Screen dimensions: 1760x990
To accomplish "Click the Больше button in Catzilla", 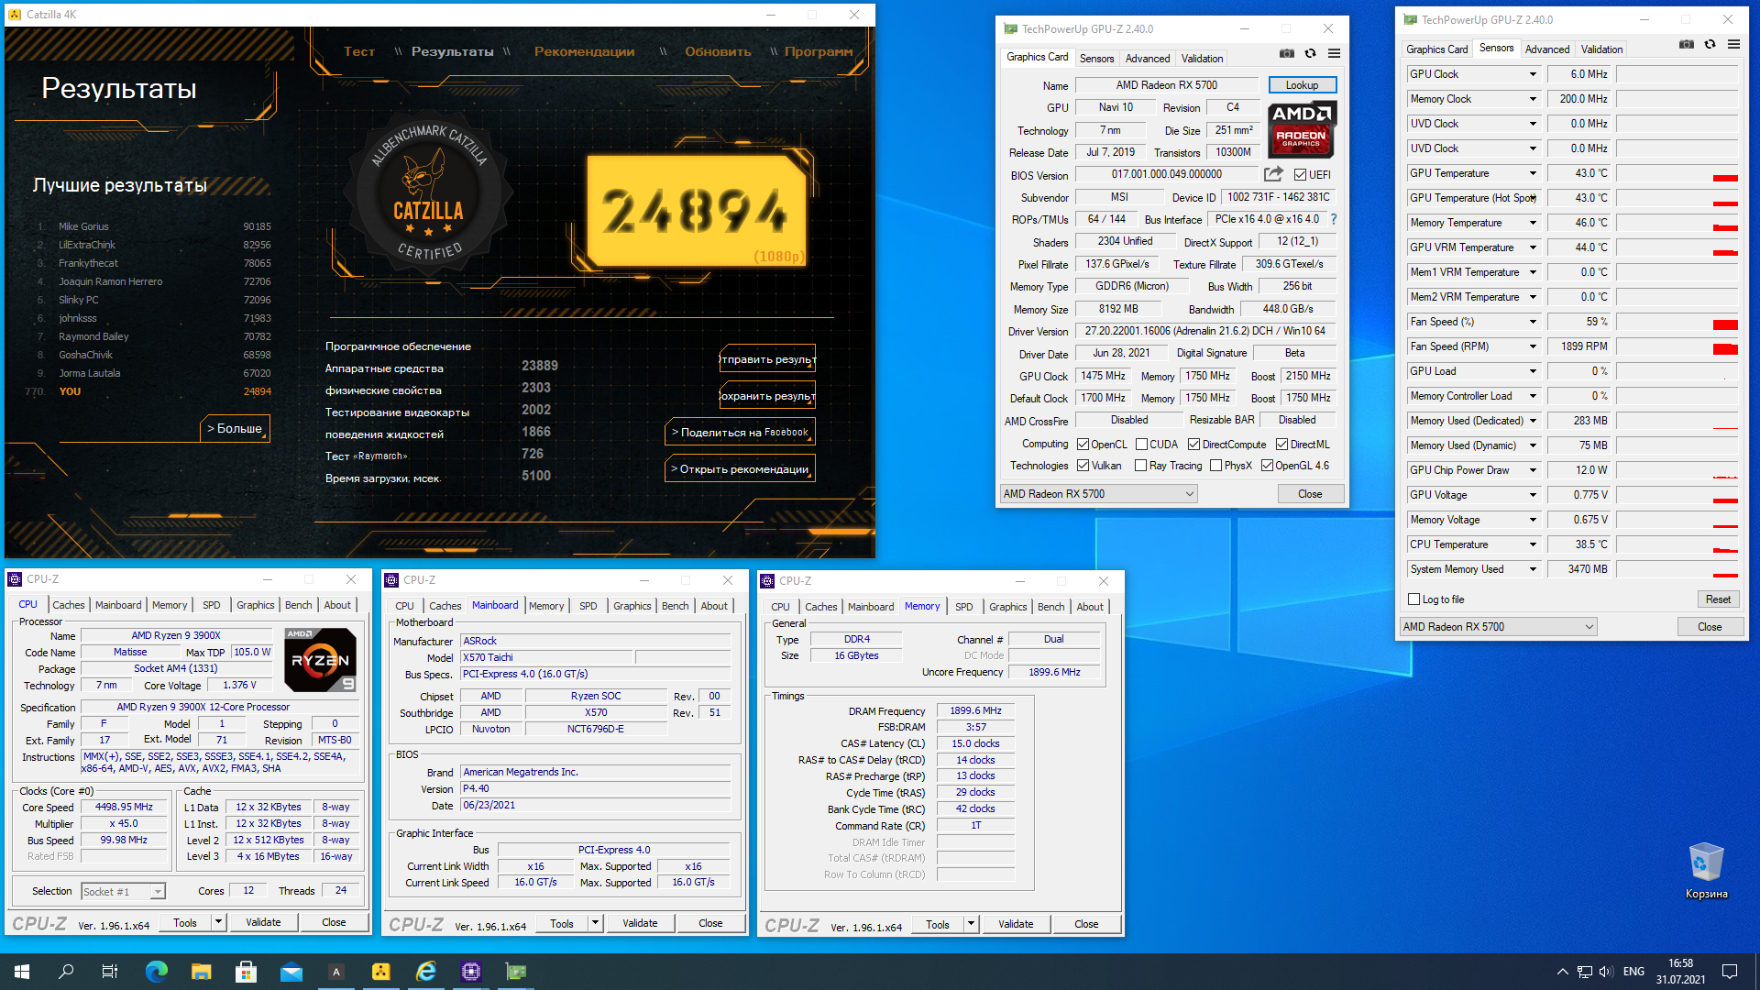I will point(235,428).
